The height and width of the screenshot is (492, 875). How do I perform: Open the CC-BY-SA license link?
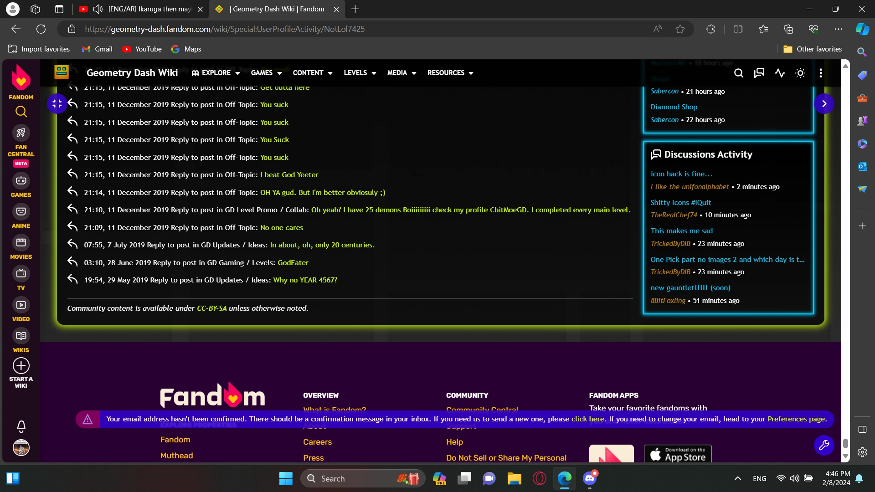pyautogui.click(x=211, y=308)
